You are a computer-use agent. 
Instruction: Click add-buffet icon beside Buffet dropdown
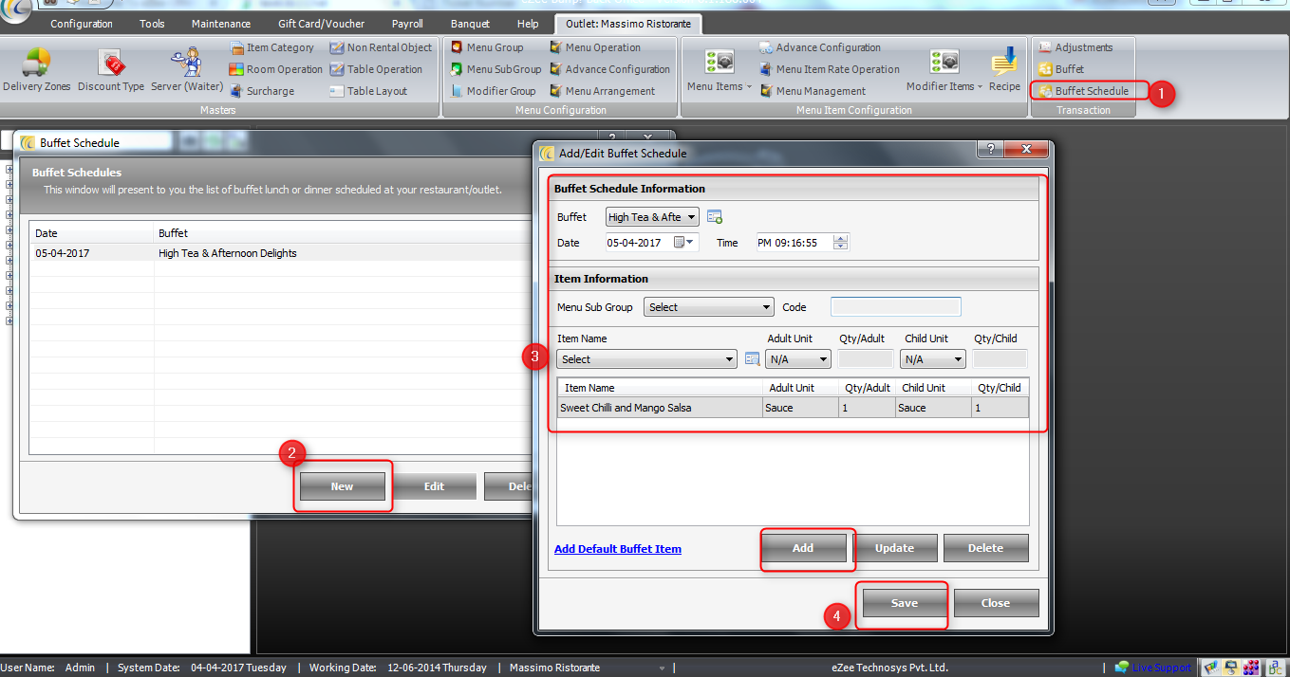click(x=715, y=217)
